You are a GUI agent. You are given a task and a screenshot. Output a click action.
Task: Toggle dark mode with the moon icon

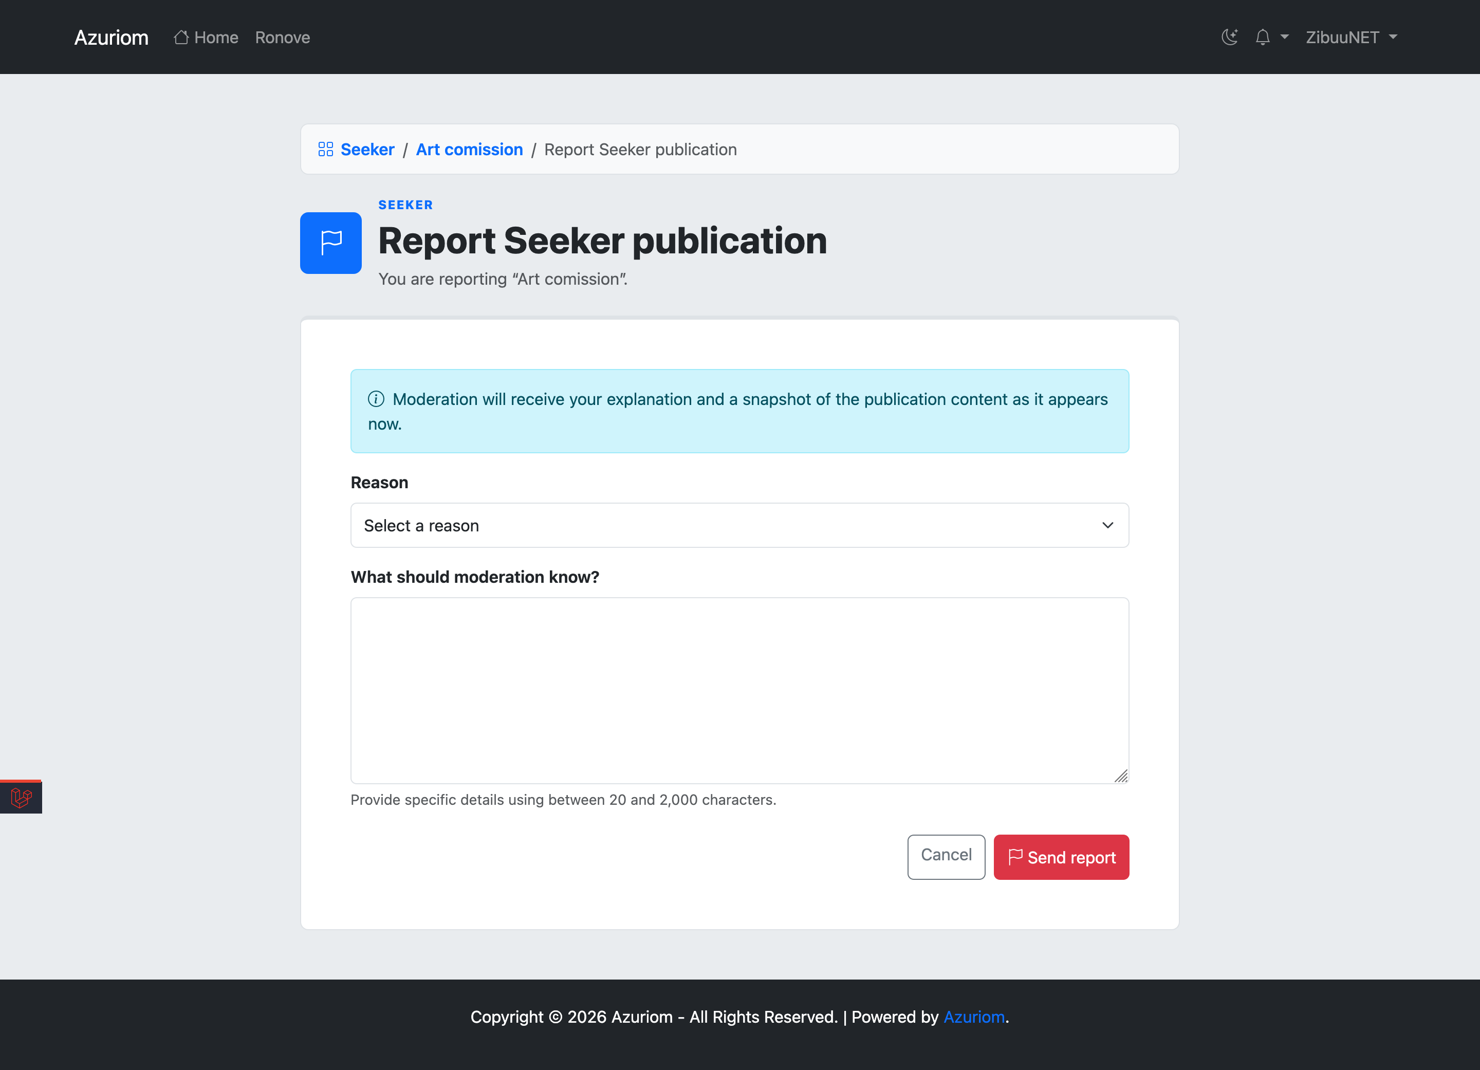[x=1229, y=37]
